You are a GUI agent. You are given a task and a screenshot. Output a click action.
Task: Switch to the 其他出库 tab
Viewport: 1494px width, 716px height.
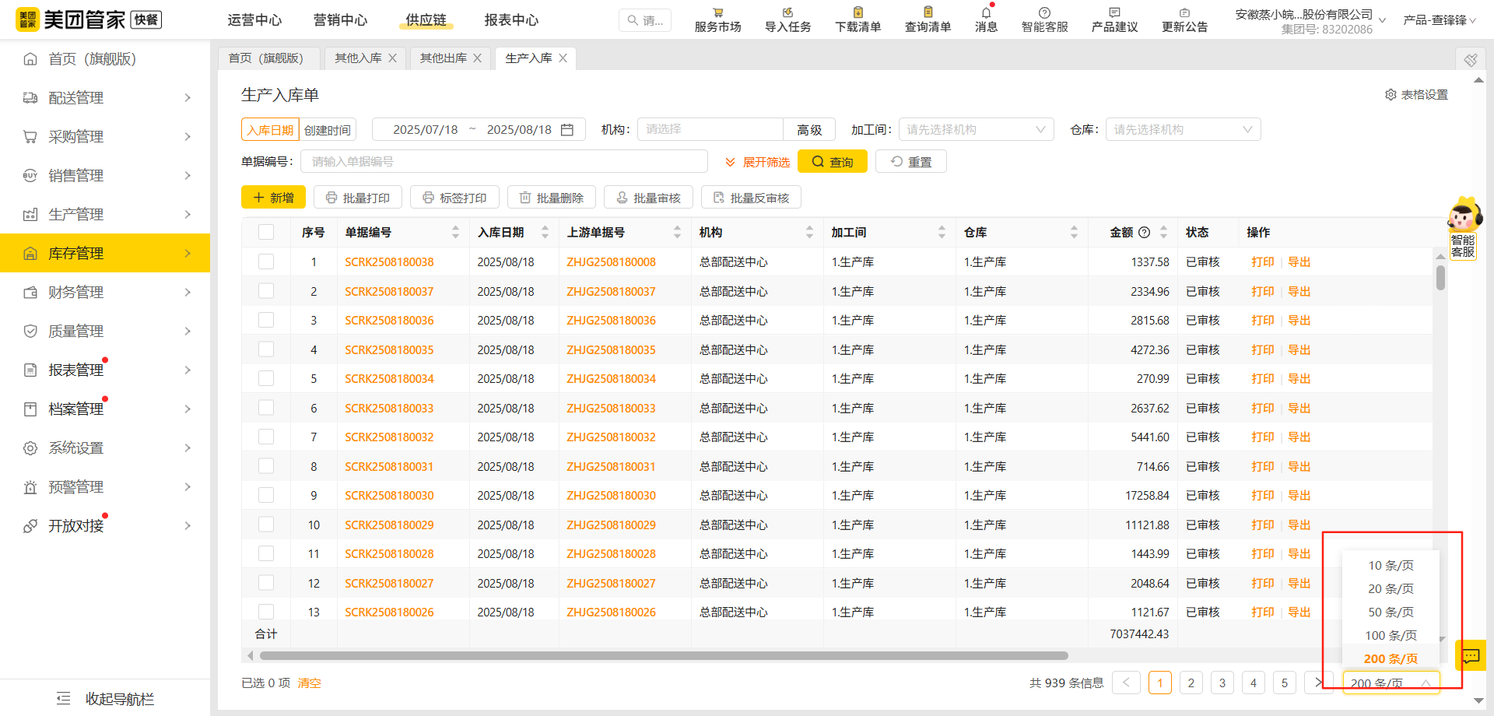coord(444,58)
